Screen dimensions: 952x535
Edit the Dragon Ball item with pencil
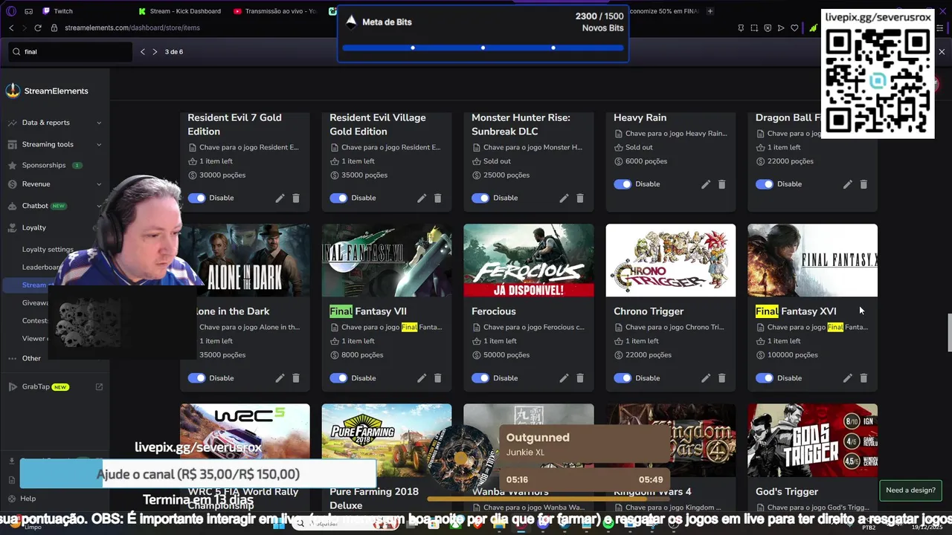[847, 184]
